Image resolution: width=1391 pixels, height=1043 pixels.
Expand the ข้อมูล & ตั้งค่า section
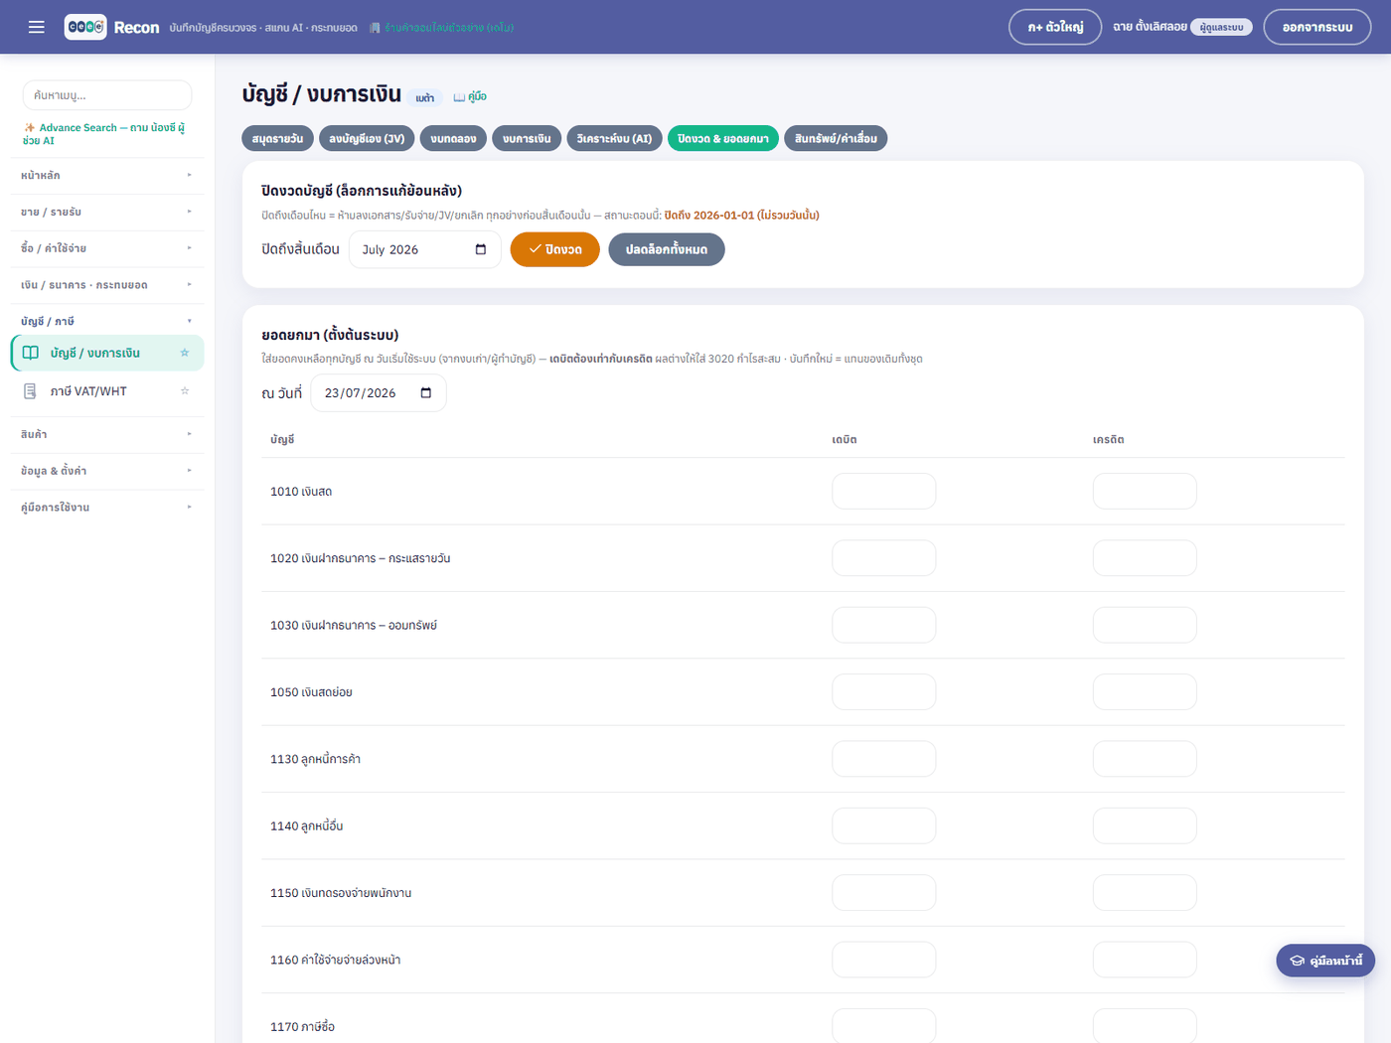coord(106,471)
